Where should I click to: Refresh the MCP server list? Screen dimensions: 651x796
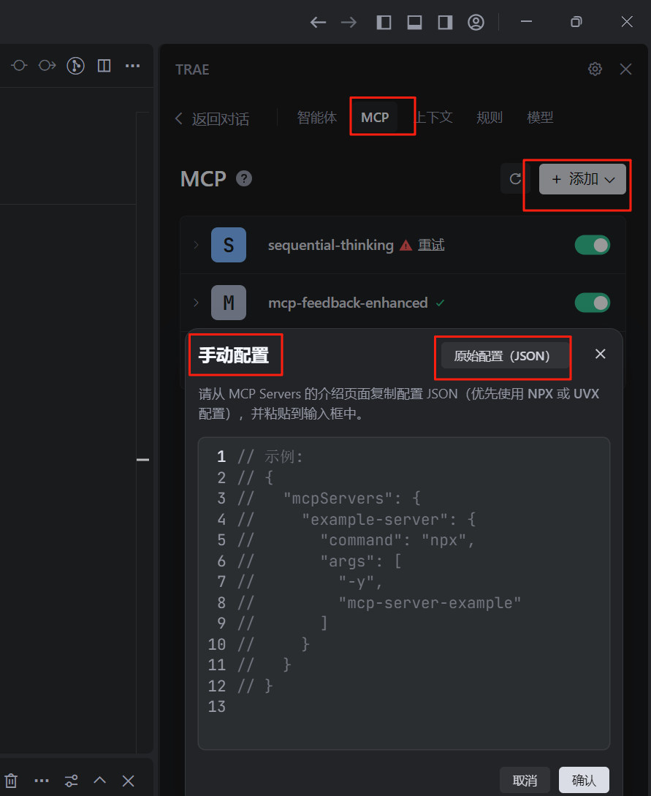click(x=515, y=178)
